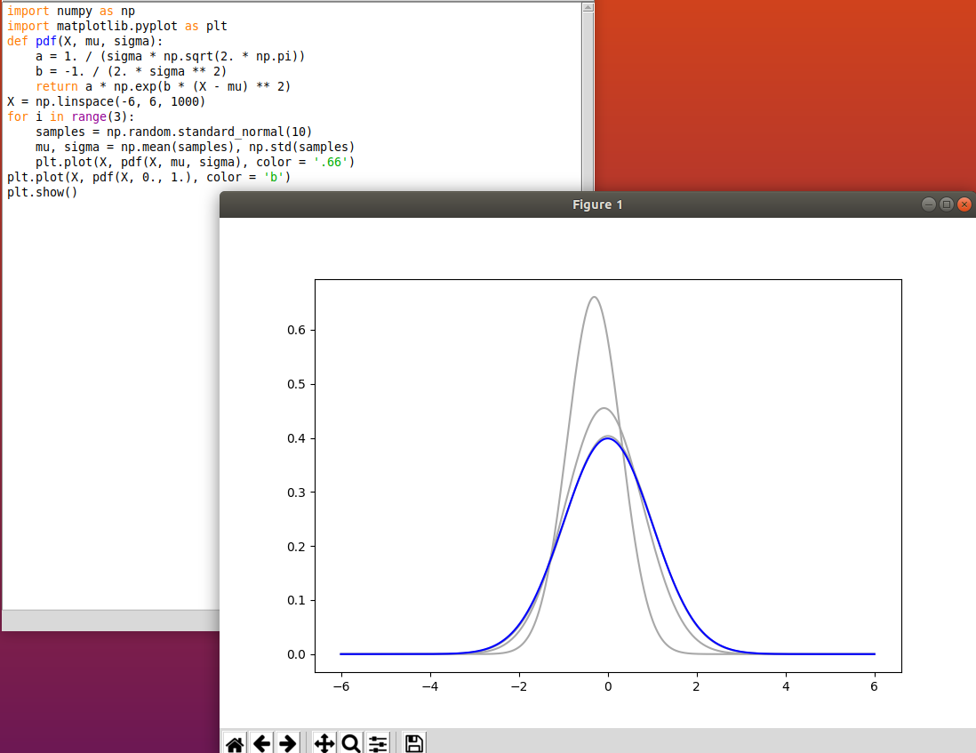Viewport: 976px width, 753px height.
Task: Click the y-axis tick label 0.2
Action: [x=296, y=547]
